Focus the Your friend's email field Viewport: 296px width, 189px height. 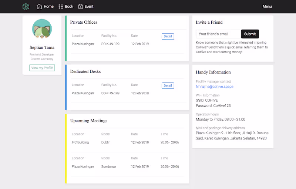click(218, 34)
